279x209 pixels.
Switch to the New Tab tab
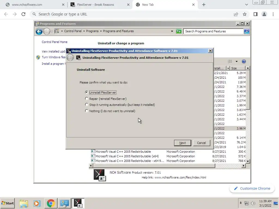coord(165,5)
